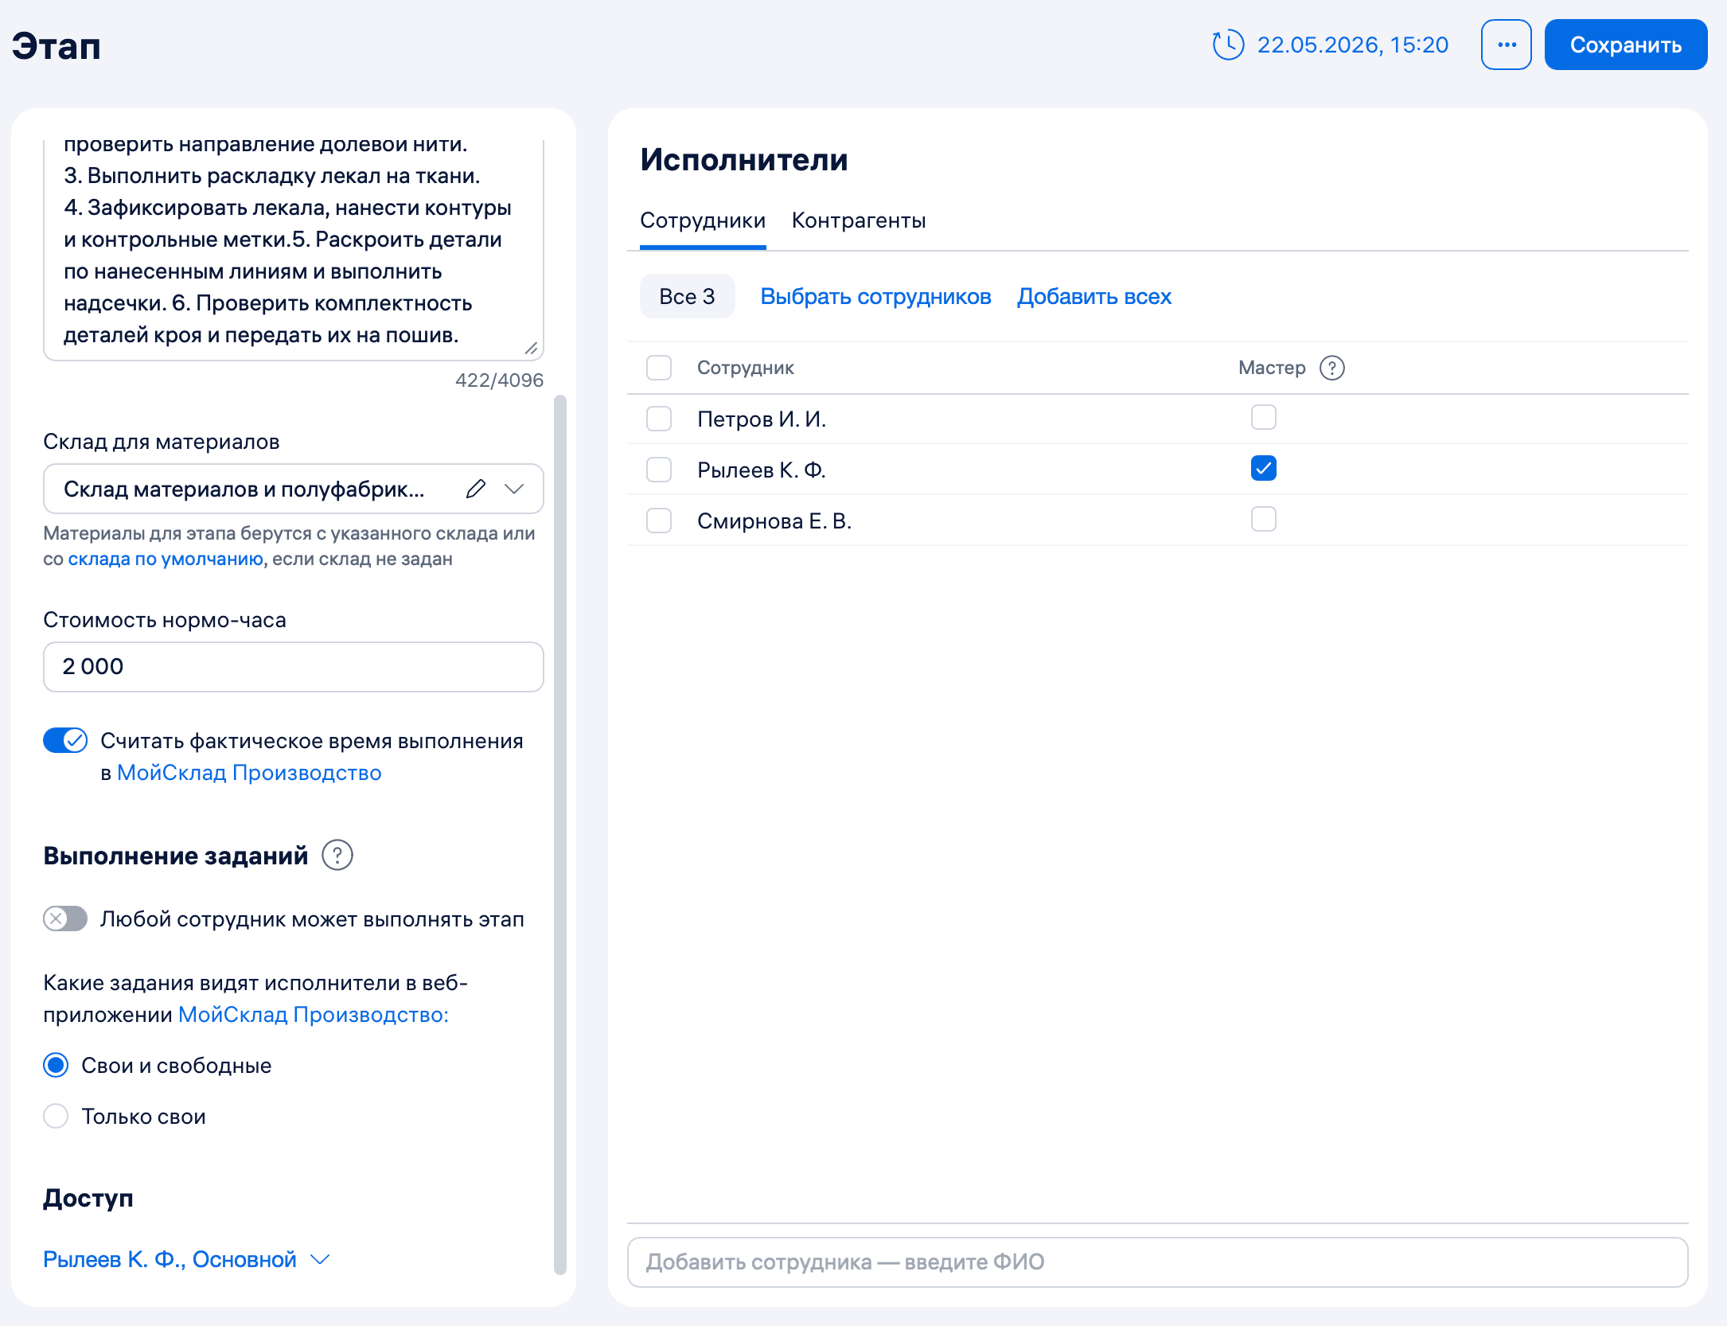
Task: Open МойСклад Производство link under time toggle
Action: 249,772
